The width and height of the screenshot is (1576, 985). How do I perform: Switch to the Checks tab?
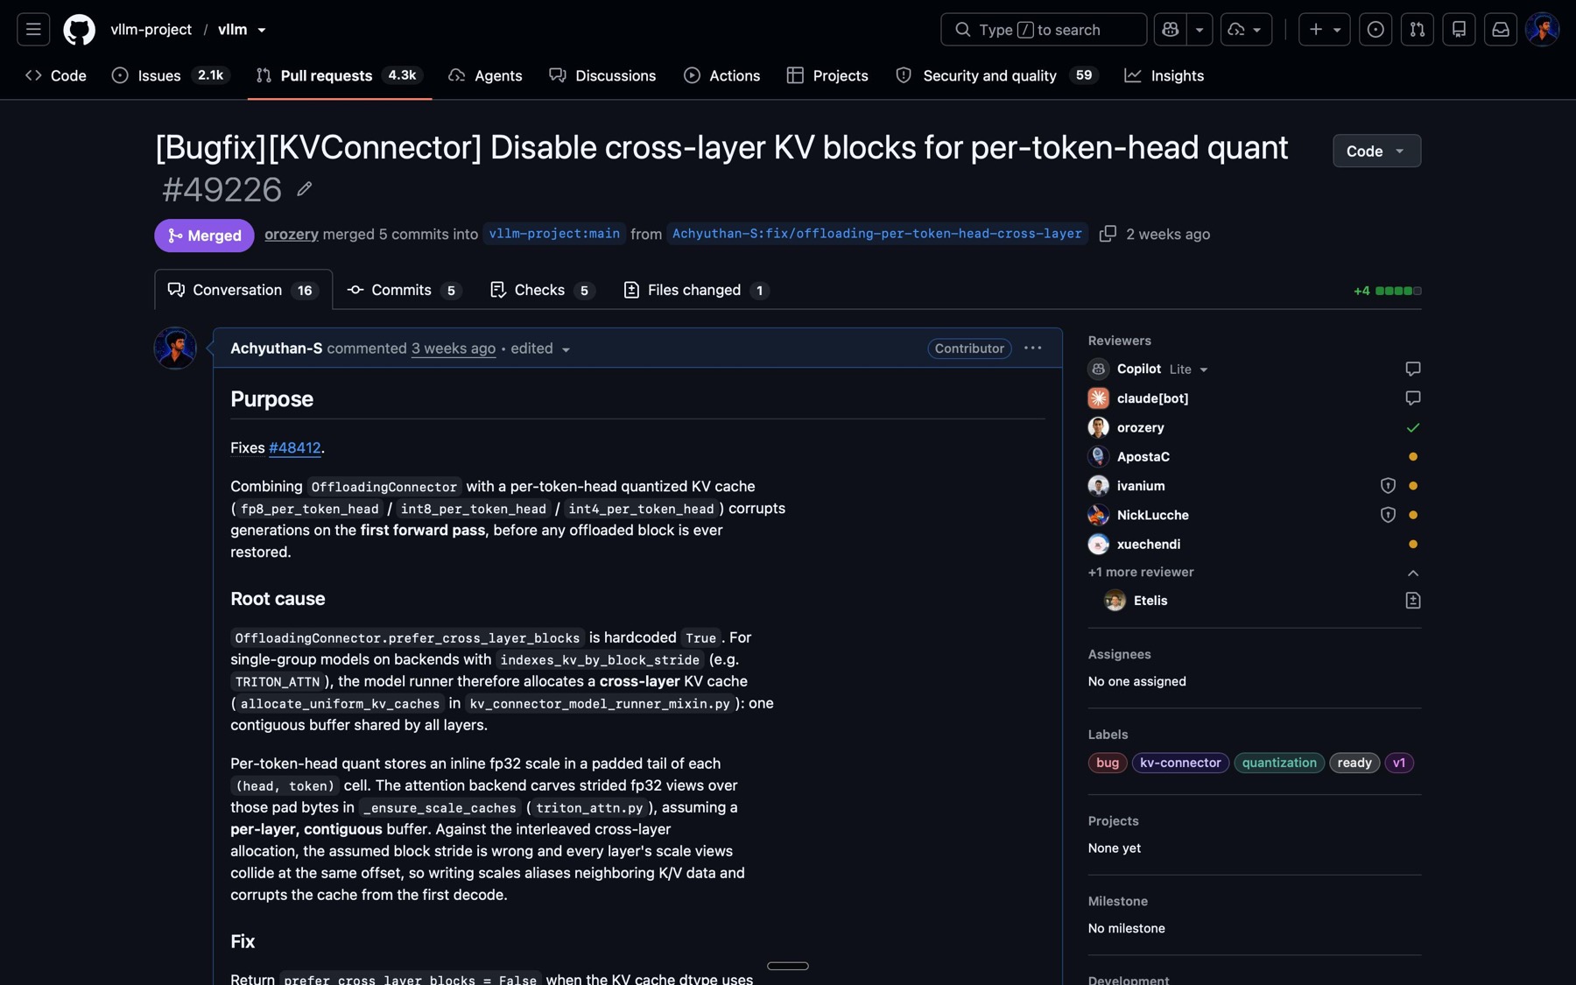[x=543, y=290]
